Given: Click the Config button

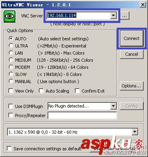Looking at the screenshot, I should click(x=131, y=106).
